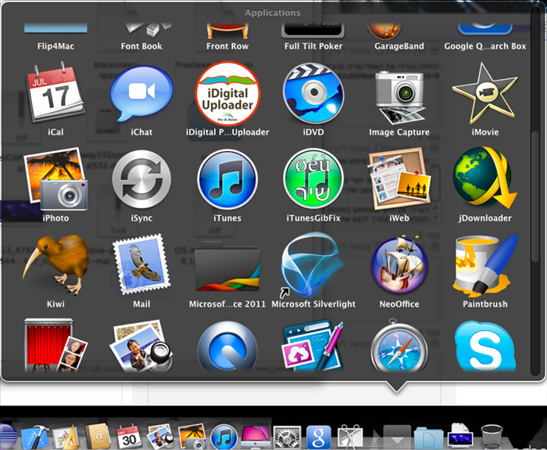The height and width of the screenshot is (450, 547).
Task: Open Image Capture
Action: [399, 97]
